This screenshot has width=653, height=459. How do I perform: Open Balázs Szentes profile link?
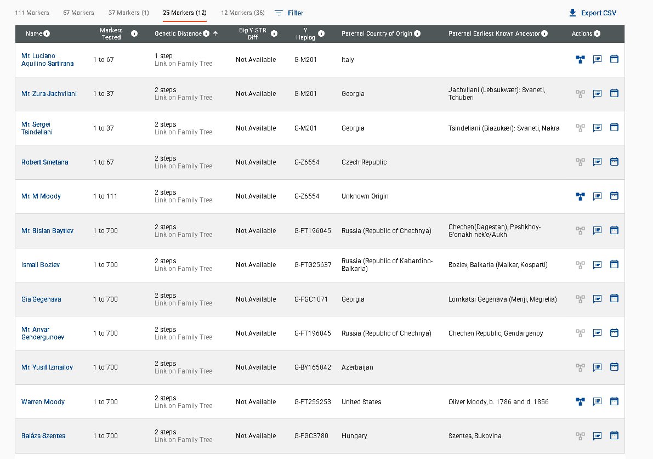[43, 435]
